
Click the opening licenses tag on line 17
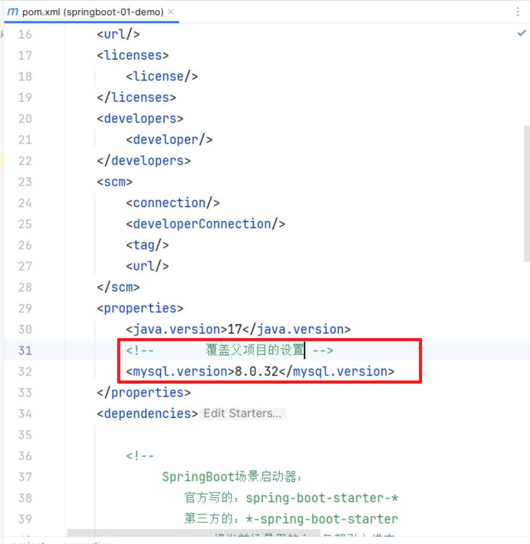(132, 55)
